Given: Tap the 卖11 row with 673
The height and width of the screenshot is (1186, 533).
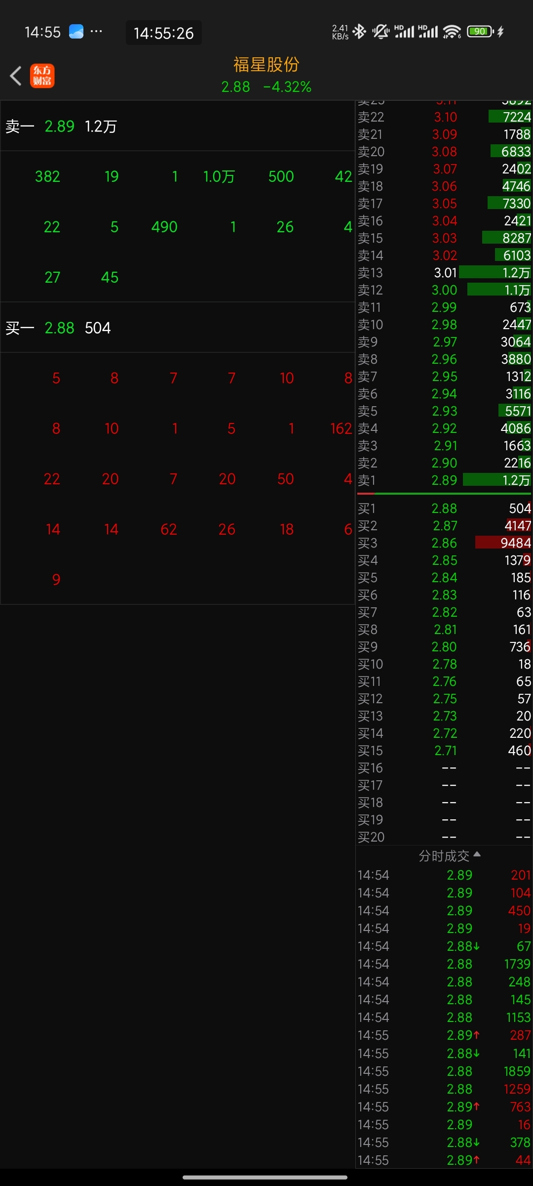Looking at the screenshot, I should pyautogui.click(x=444, y=307).
